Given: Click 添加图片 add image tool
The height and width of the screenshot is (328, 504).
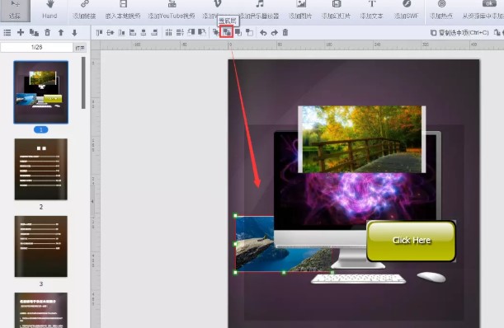Looking at the screenshot, I should (300, 10).
